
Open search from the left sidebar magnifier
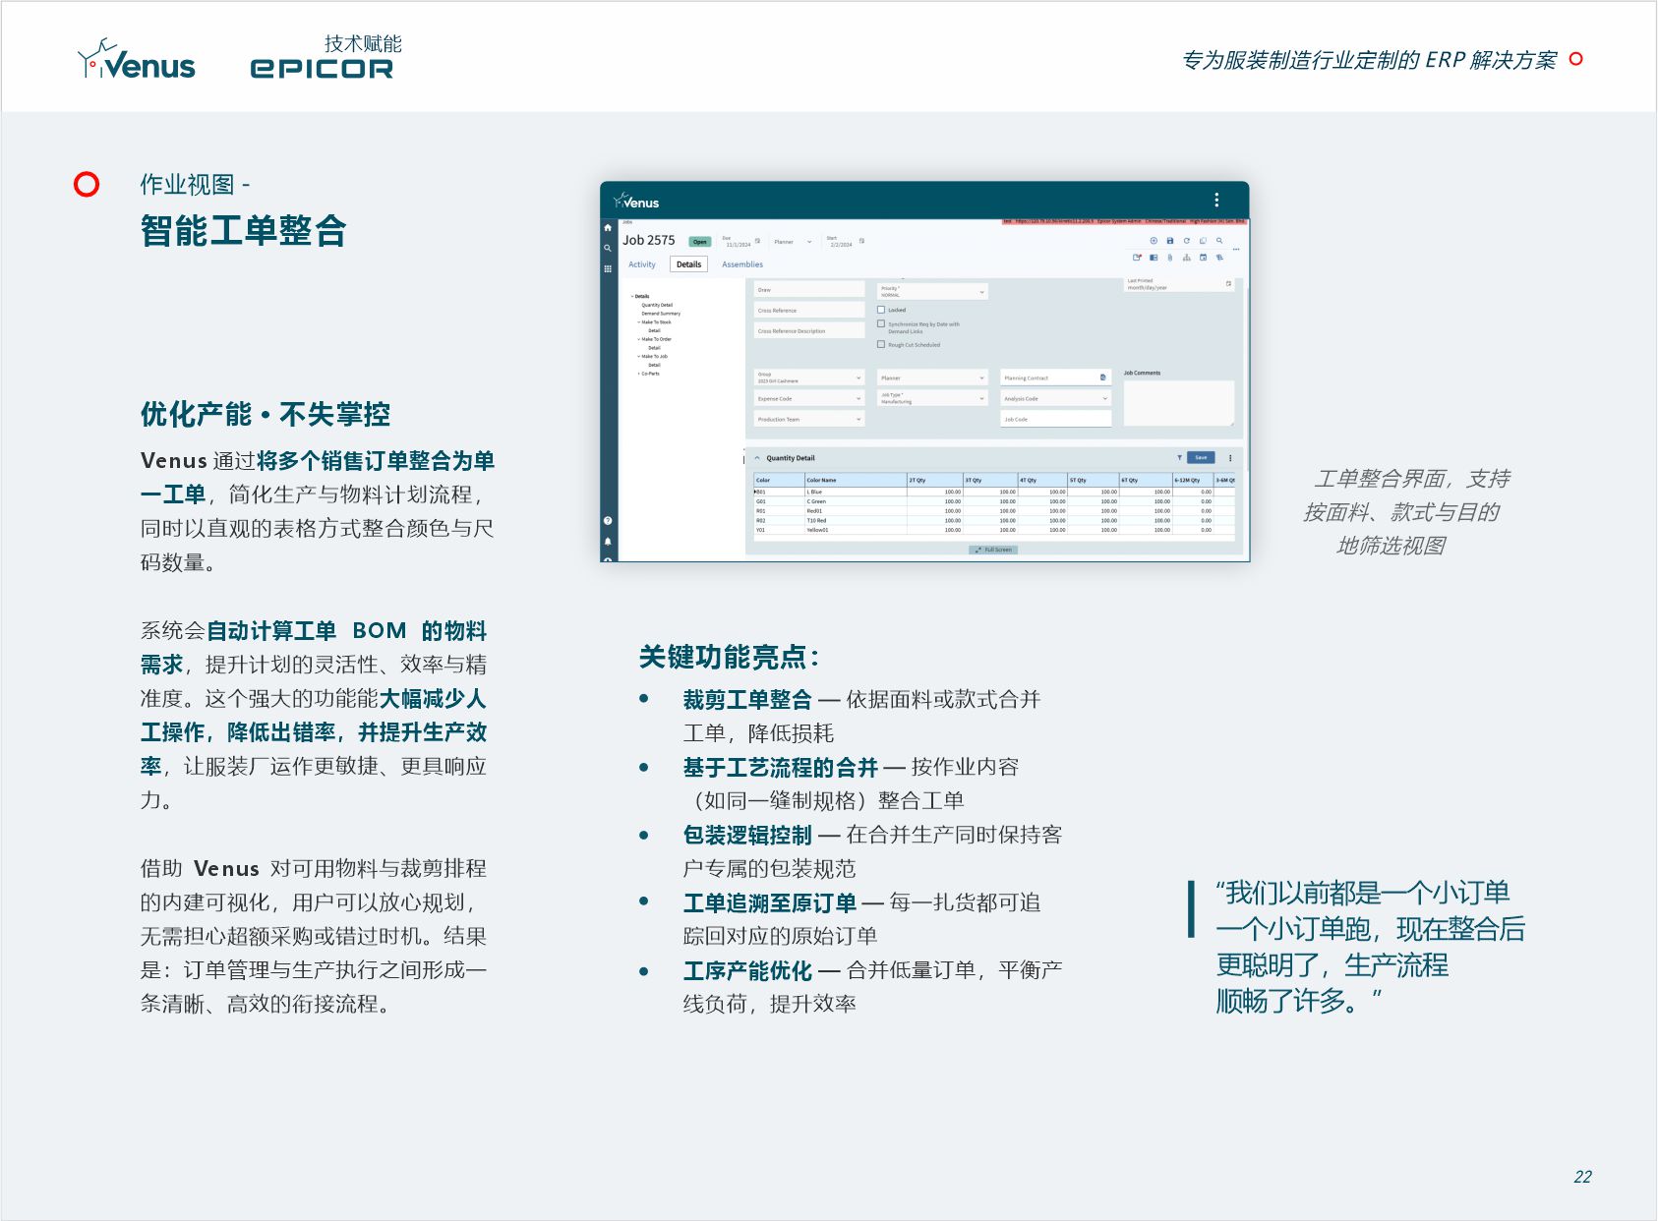pos(608,249)
